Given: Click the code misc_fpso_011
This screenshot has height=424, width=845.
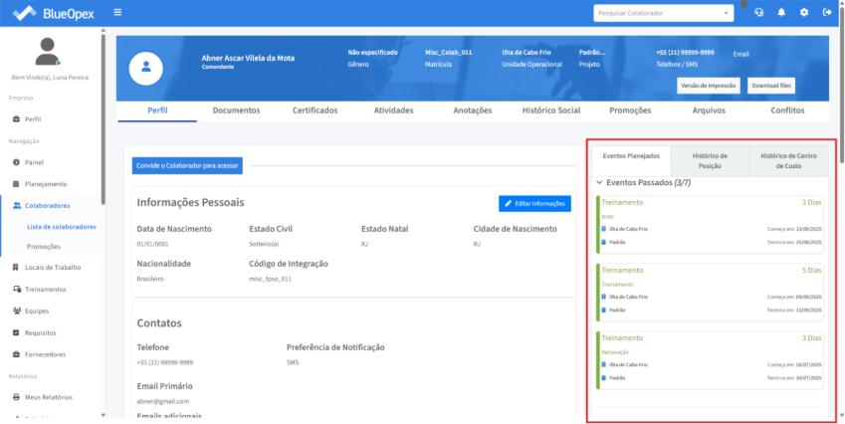Looking at the screenshot, I should (272, 279).
